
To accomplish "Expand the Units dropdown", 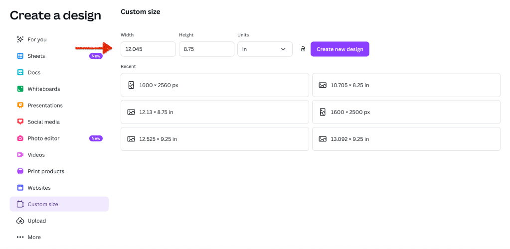I will [265, 49].
